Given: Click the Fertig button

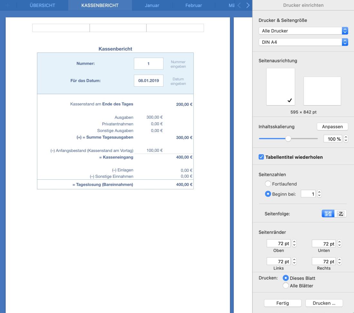Looking at the screenshot, I should pos(283,303).
